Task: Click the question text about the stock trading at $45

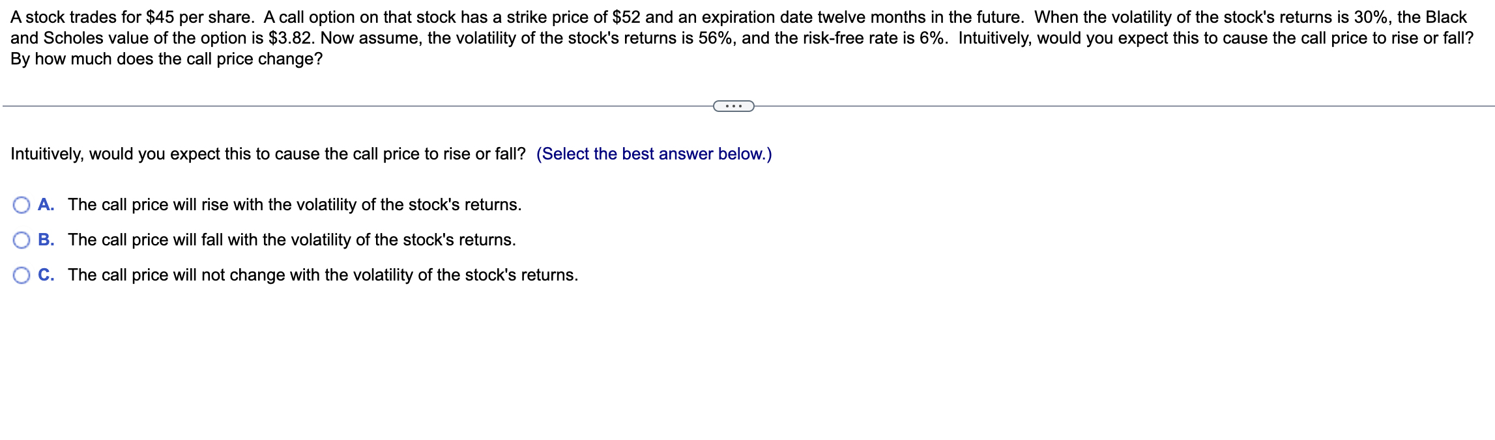Action: 391,17
